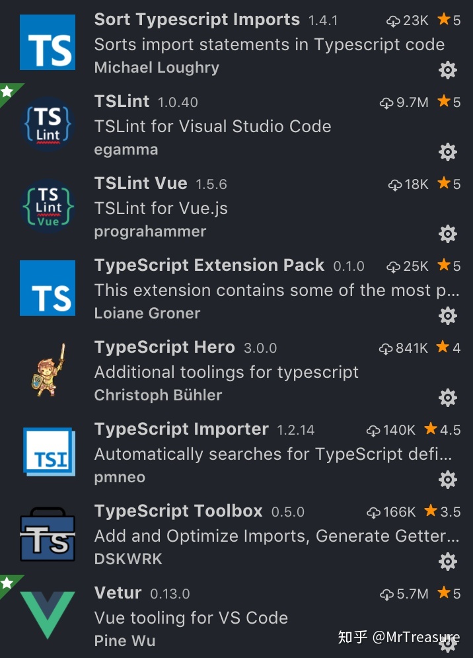The image size is (473, 658).
Task: Open manage gear for TypeScript Toolbox
Action: tap(447, 561)
